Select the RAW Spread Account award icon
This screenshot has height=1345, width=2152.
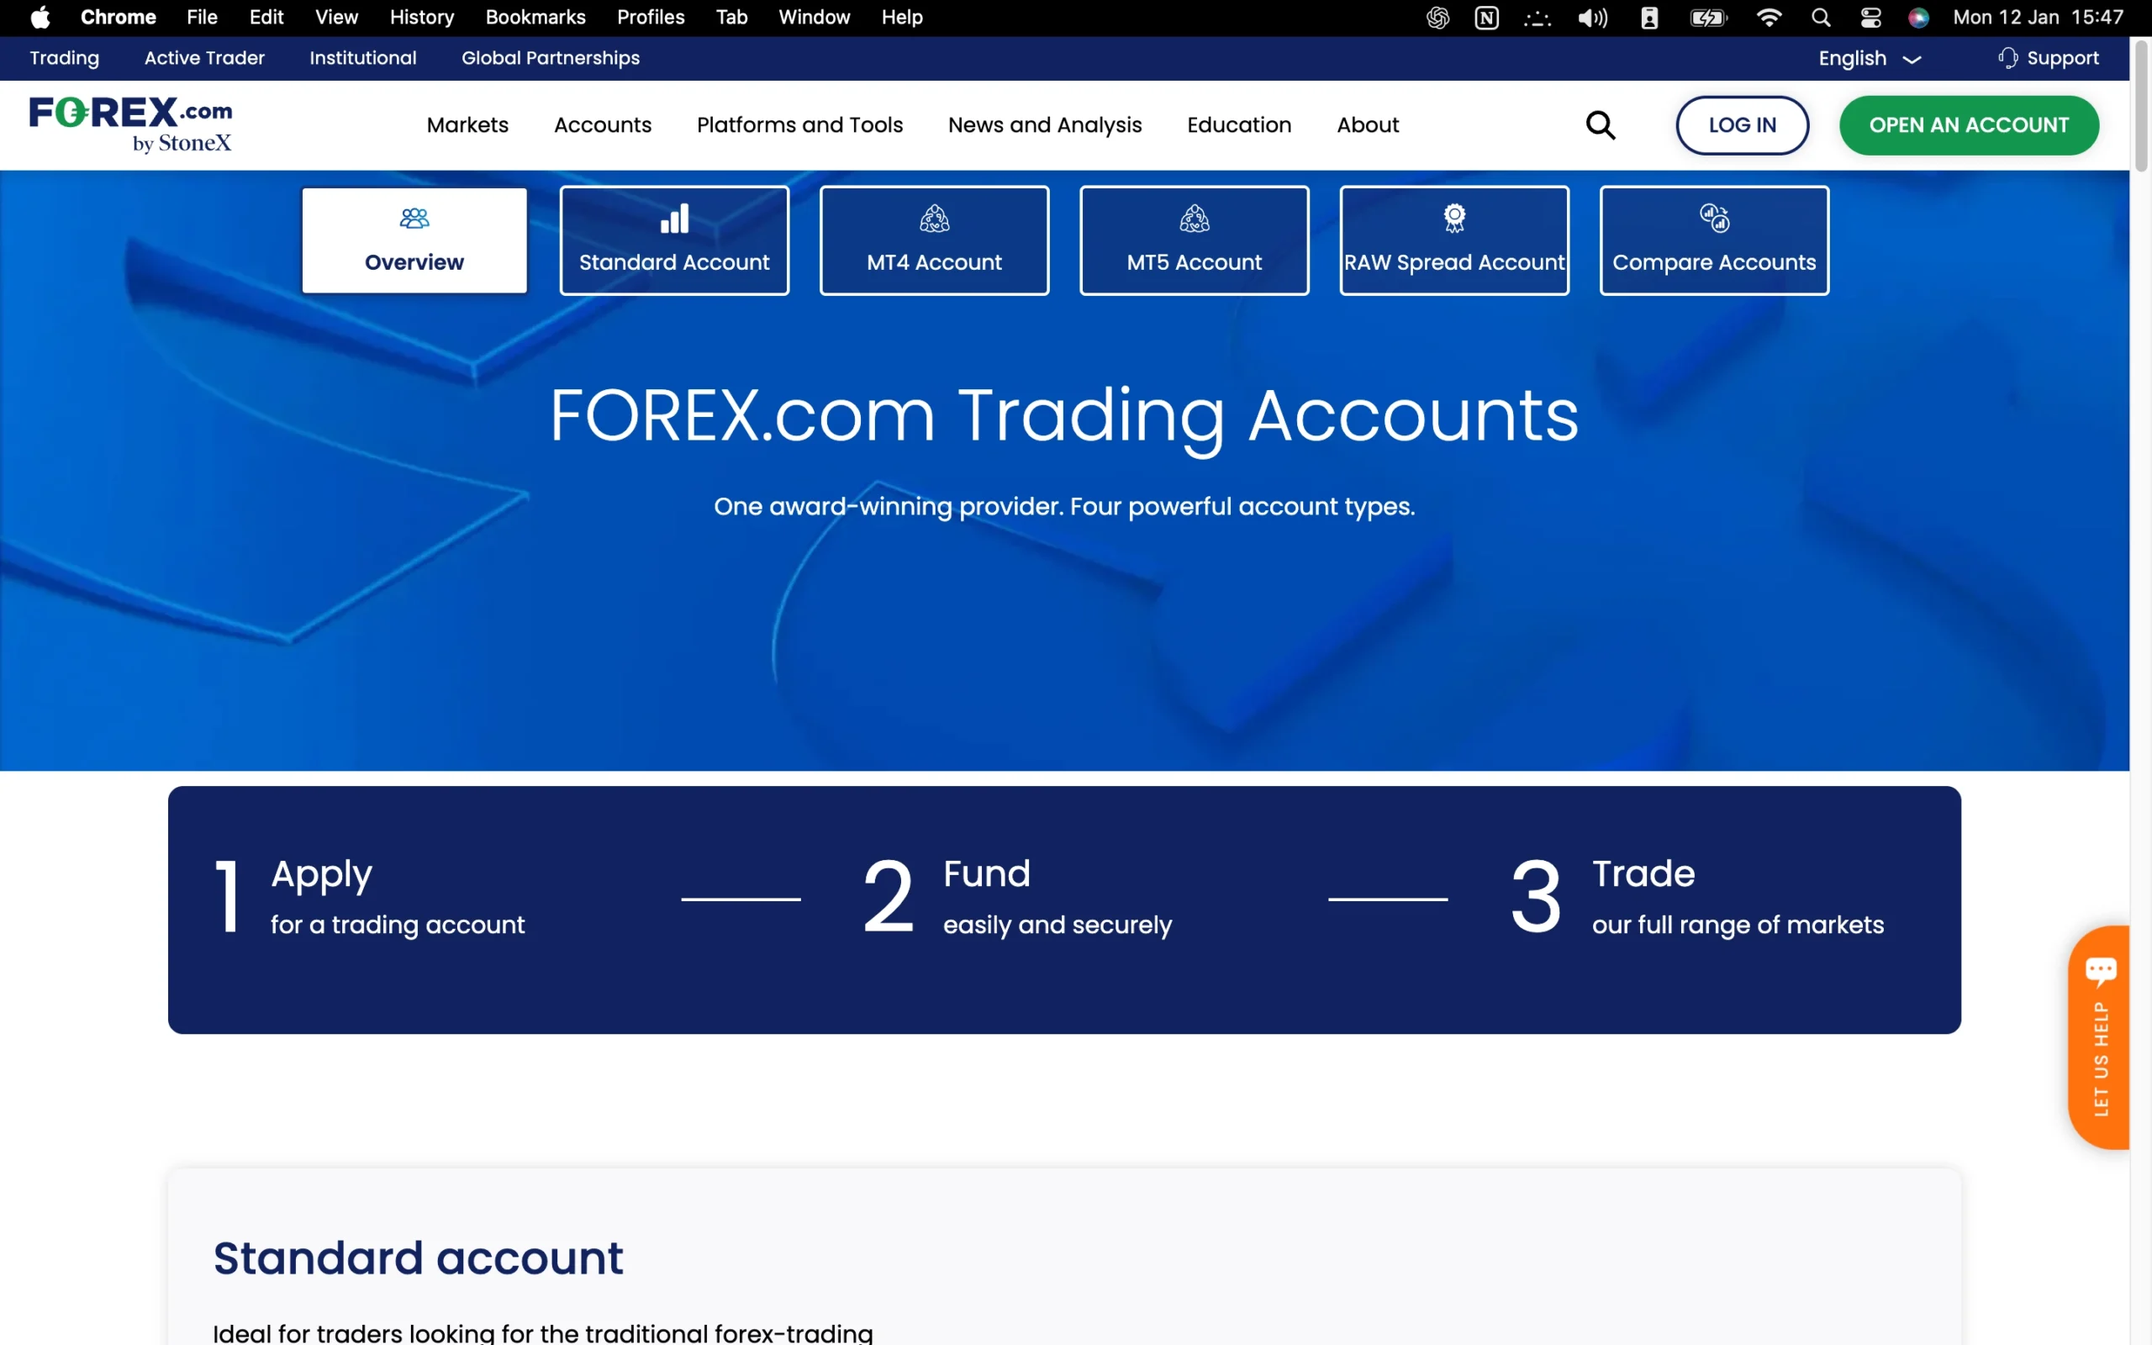[1453, 217]
